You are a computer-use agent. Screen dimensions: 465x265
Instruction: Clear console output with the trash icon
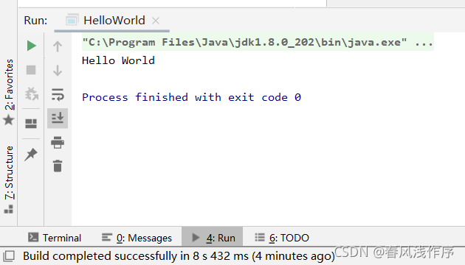pyautogui.click(x=58, y=166)
